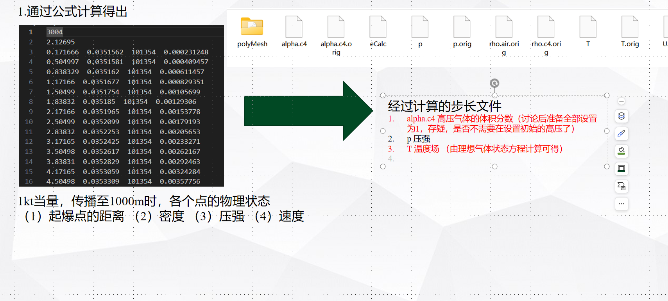668x301 pixels.
Task: Click the shape text conversion icon
Action: point(621,186)
